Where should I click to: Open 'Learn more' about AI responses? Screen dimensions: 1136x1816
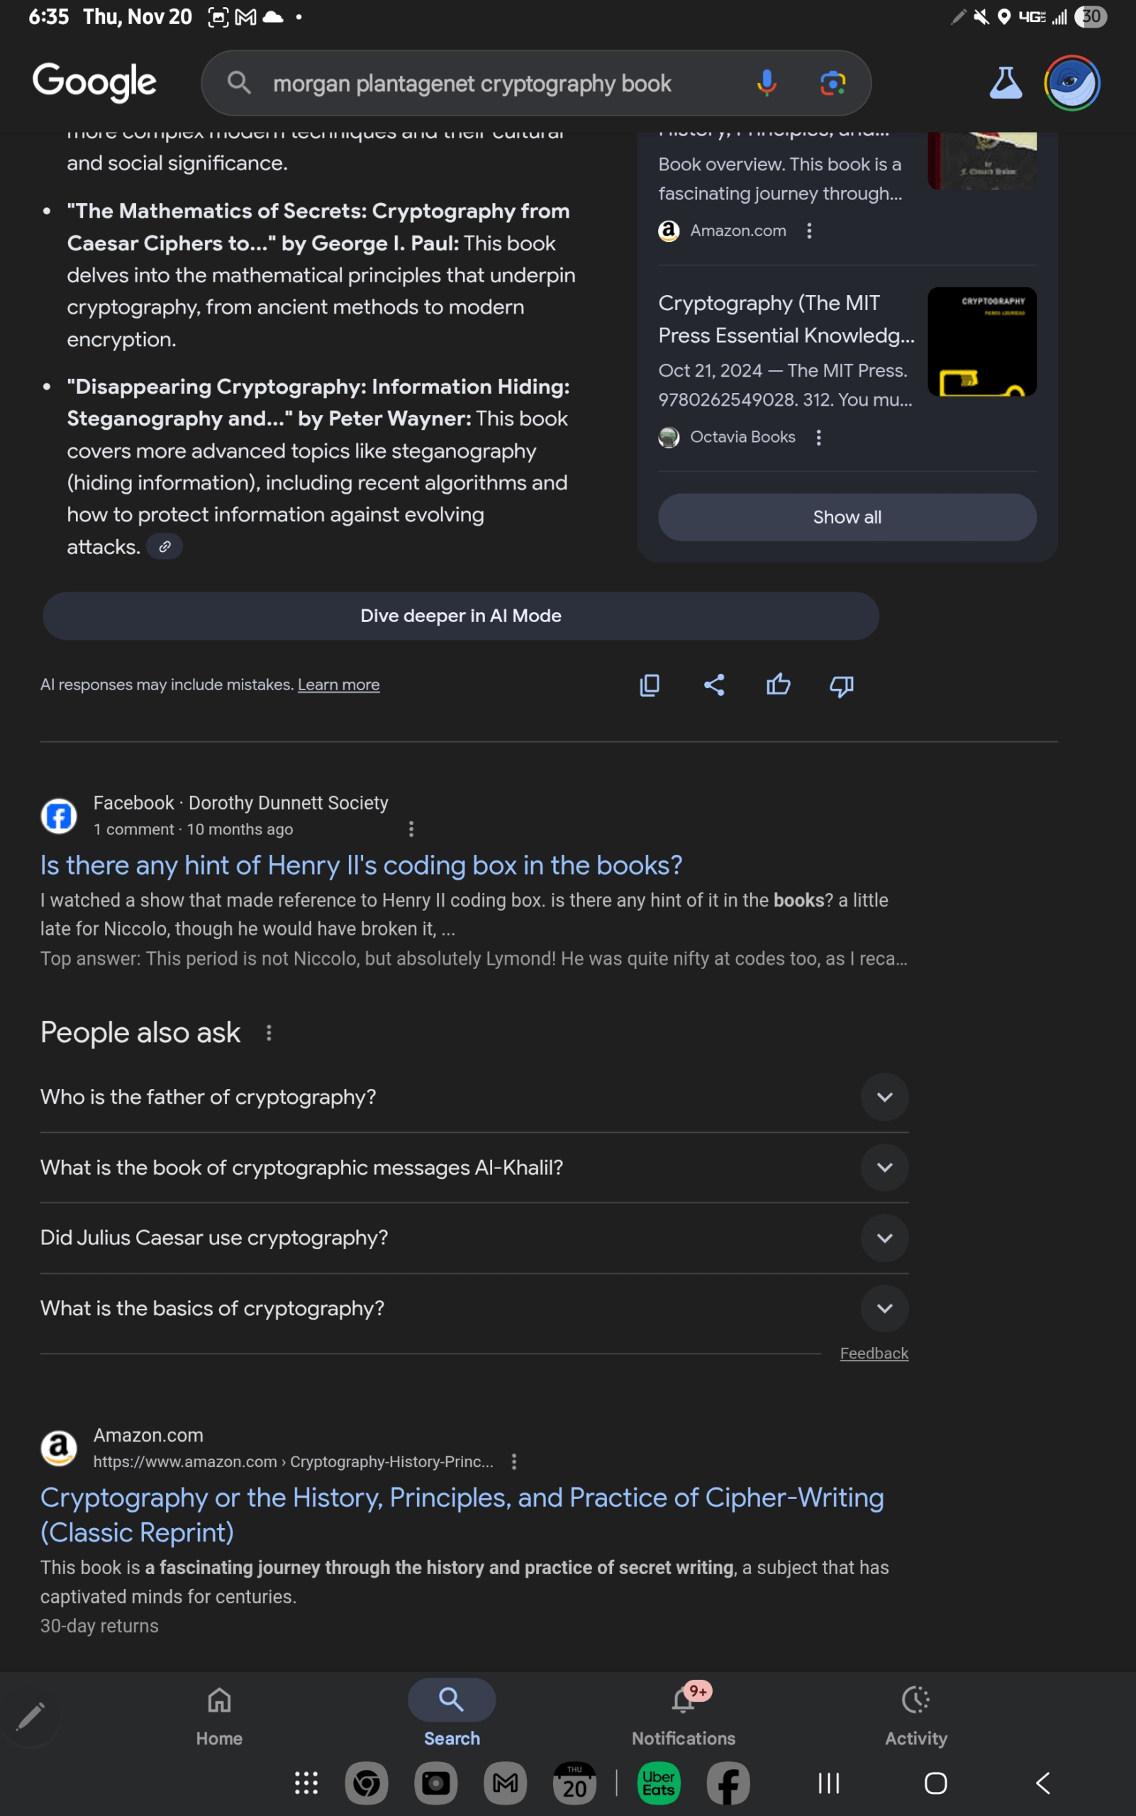click(x=338, y=685)
